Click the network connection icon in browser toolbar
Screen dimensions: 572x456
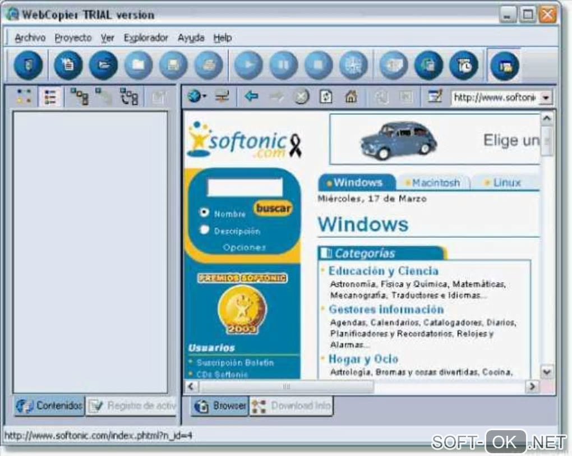click(x=222, y=96)
